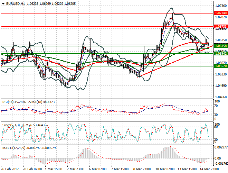Click the 70 level on RSI scale

[x=216, y=106]
